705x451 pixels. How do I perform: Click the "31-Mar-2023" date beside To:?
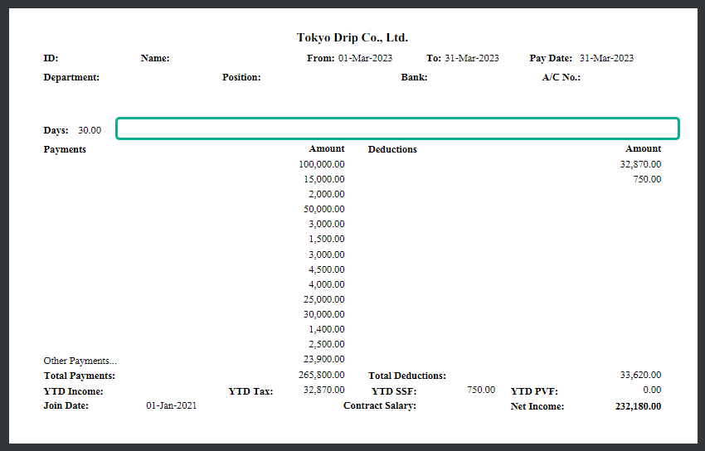pyautogui.click(x=472, y=58)
